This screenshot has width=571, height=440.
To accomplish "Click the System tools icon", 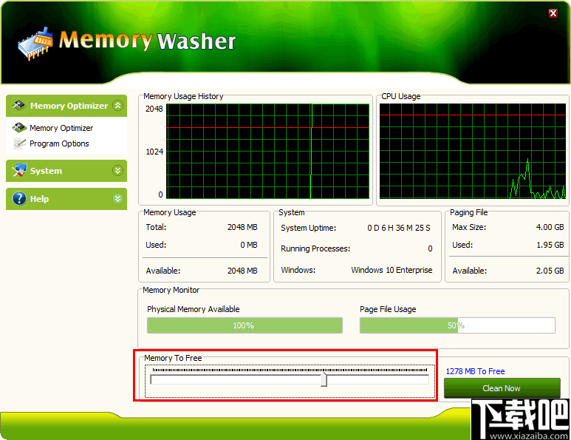I will [x=19, y=170].
